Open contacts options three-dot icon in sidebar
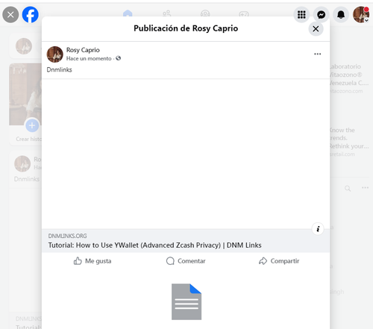Viewport: 373px width, 329px height. (x=365, y=187)
